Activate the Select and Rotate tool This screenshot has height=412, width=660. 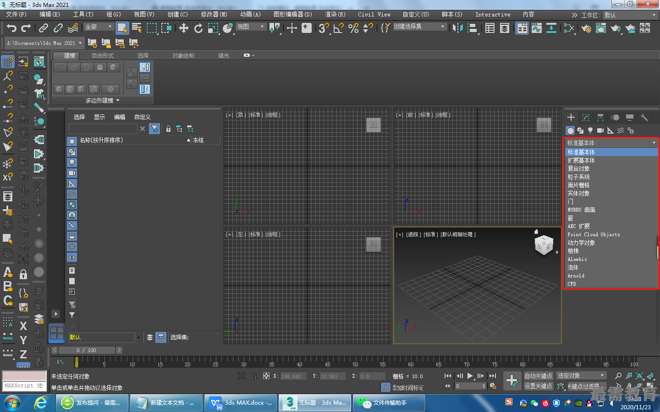[198, 28]
